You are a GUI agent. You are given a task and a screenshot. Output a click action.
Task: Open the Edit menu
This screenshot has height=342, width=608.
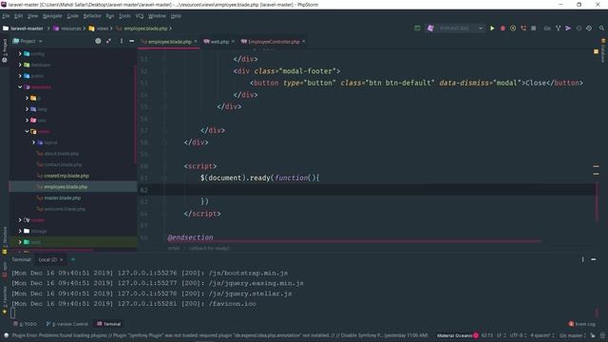click(18, 16)
